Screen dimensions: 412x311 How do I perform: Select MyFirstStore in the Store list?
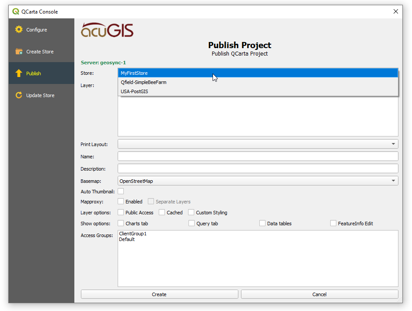point(258,73)
